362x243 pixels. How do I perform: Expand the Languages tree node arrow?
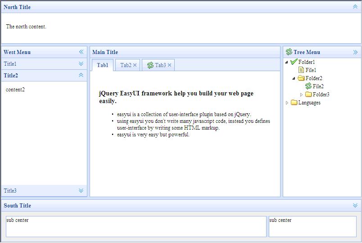click(287, 103)
